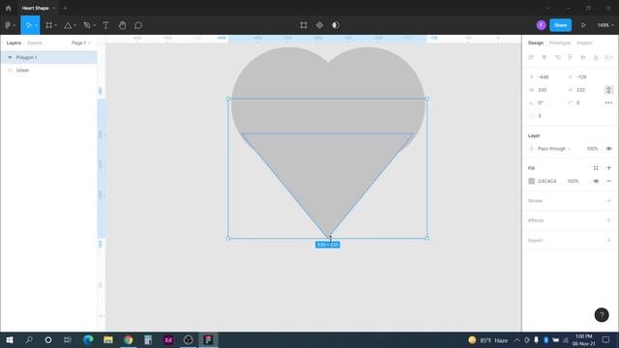Remove the C4C4C4 fill with minus icon

click(x=608, y=181)
